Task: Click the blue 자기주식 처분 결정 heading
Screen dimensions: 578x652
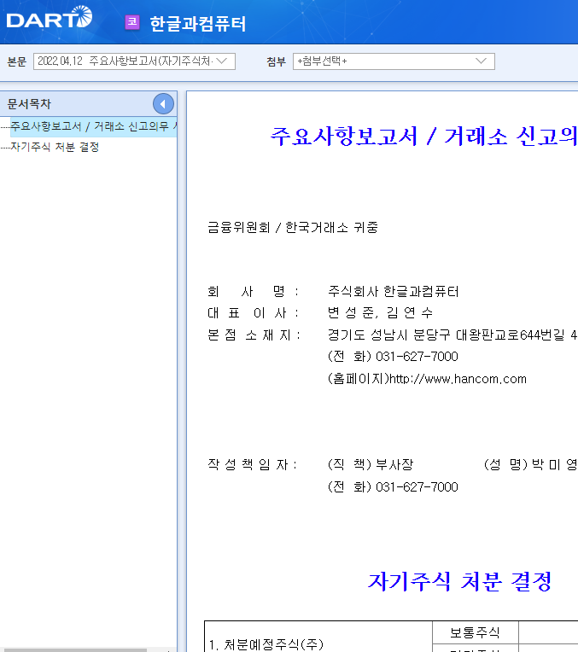Action: pyautogui.click(x=460, y=581)
